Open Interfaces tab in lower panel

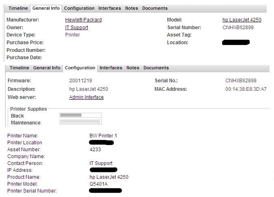click(x=111, y=68)
